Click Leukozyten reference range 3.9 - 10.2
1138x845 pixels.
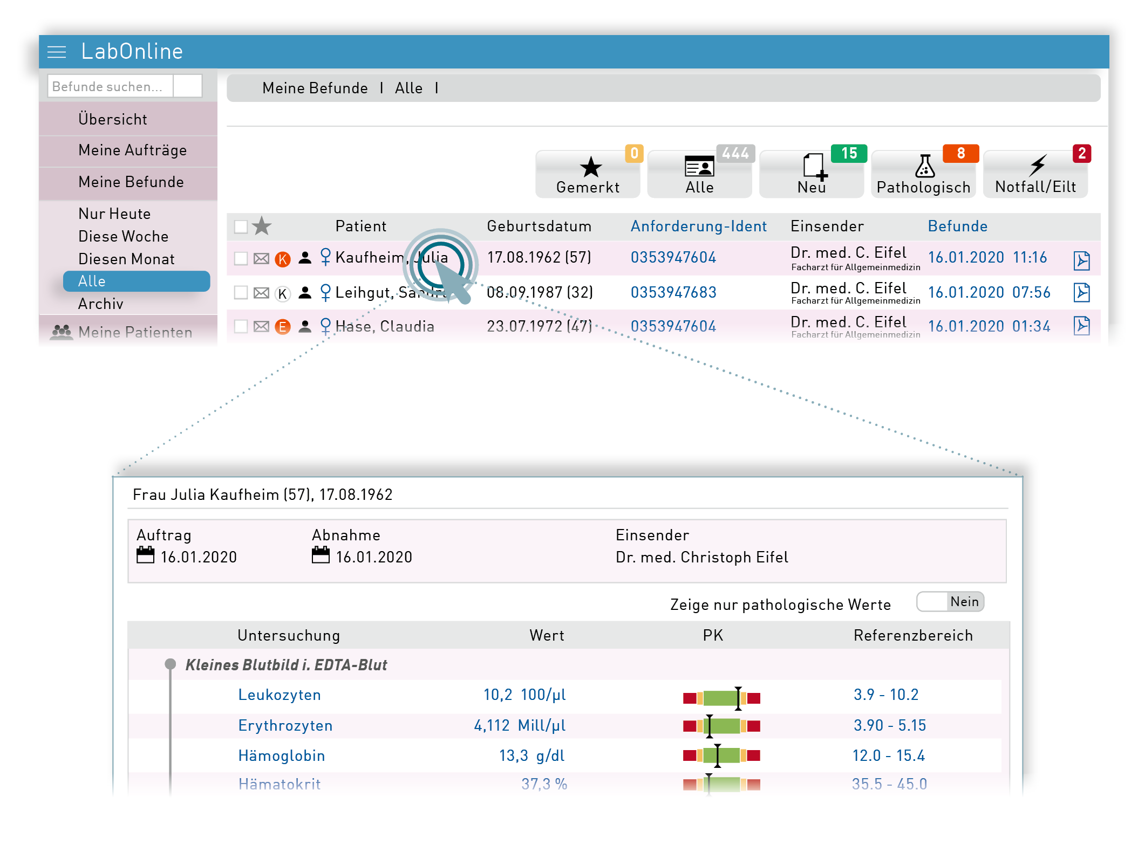(886, 695)
